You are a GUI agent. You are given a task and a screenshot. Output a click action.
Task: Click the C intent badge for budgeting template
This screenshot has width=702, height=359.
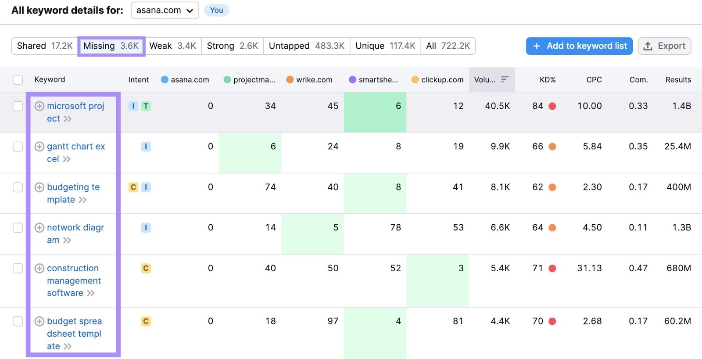click(133, 187)
